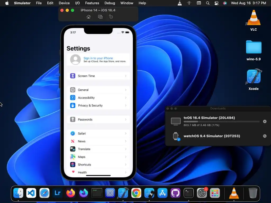Open VLC desktop shortcut

pyautogui.click(x=254, y=20)
